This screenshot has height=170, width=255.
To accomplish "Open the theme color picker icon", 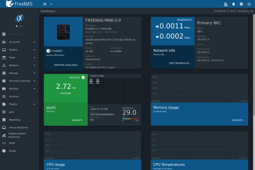I will [226, 4].
